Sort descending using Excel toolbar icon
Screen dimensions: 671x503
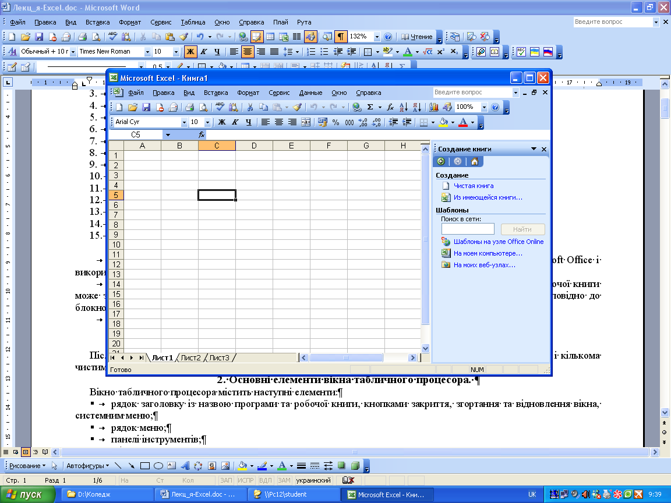pos(417,107)
